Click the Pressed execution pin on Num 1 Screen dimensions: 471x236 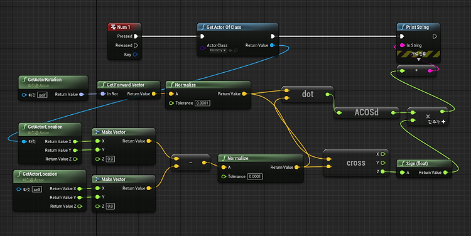click(x=136, y=36)
